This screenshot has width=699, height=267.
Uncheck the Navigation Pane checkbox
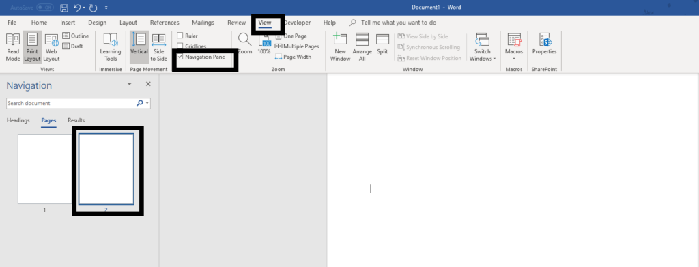tap(180, 57)
